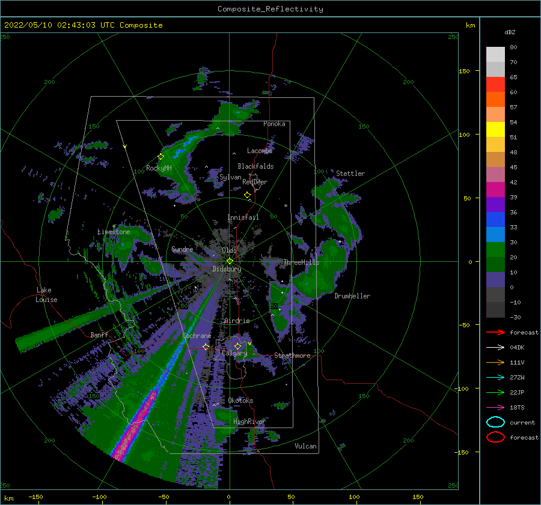Viewport: 541px width, 505px height.
Task: Click the Lake Louise label
Action: coord(46,295)
